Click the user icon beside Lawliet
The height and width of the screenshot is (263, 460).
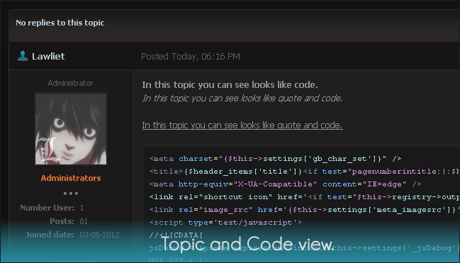(23, 56)
